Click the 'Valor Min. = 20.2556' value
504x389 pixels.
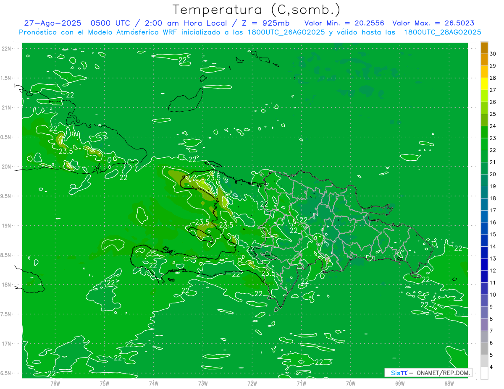coord(344,23)
